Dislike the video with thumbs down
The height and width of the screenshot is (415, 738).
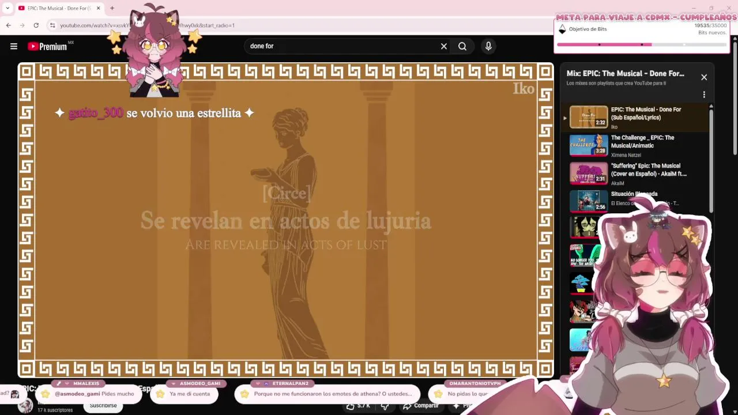tap(385, 406)
